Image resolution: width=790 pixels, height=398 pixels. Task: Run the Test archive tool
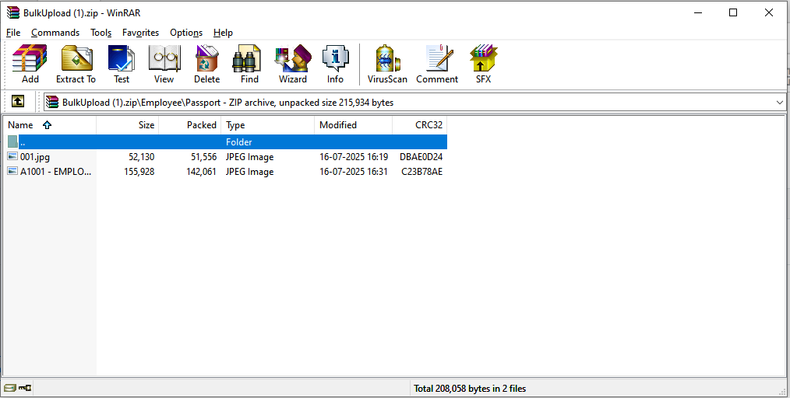pyautogui.click(x=122, y=65)
